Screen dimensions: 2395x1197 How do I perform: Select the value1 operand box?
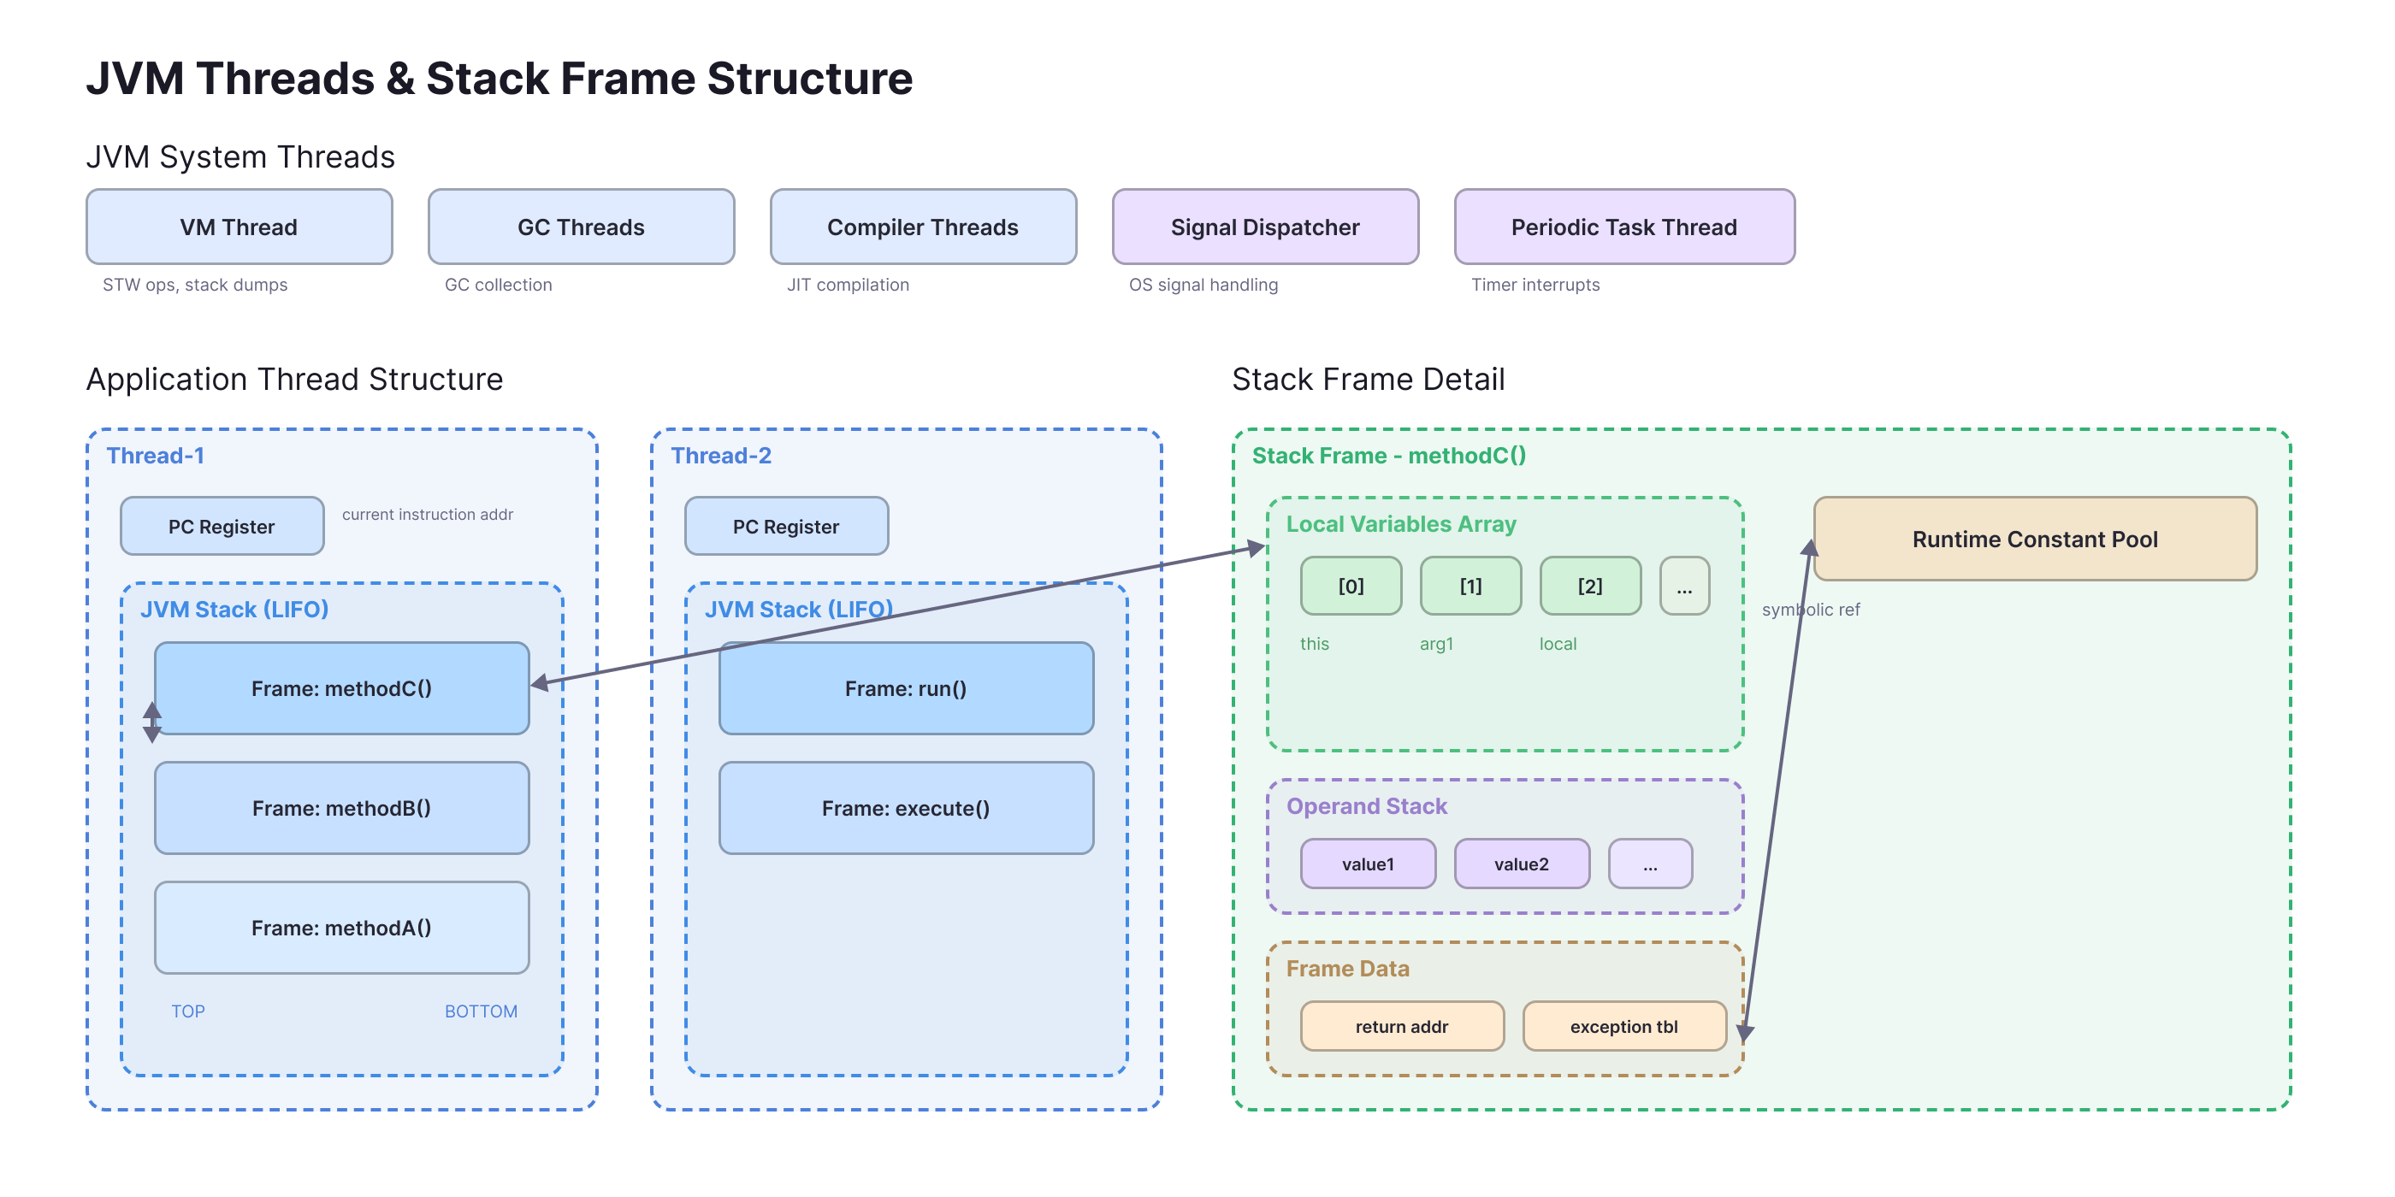[1369, 864]
